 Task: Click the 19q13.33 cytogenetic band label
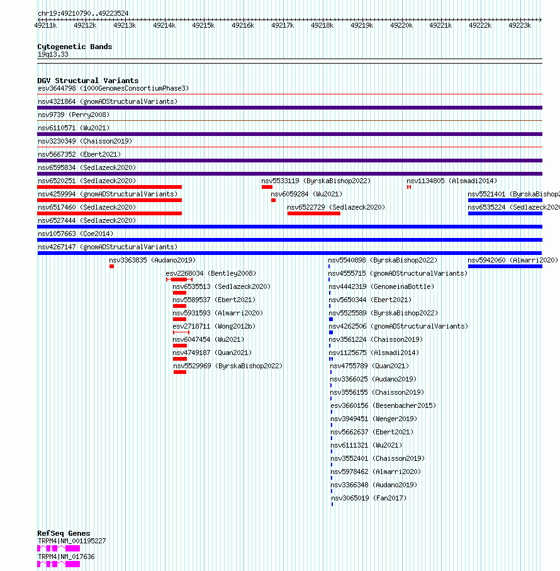[53, 54]
